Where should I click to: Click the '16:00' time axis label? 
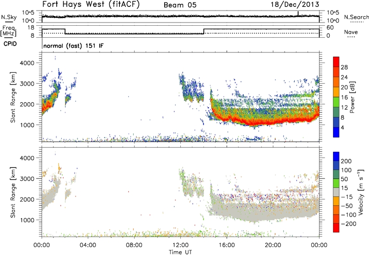tap(226, 245)
